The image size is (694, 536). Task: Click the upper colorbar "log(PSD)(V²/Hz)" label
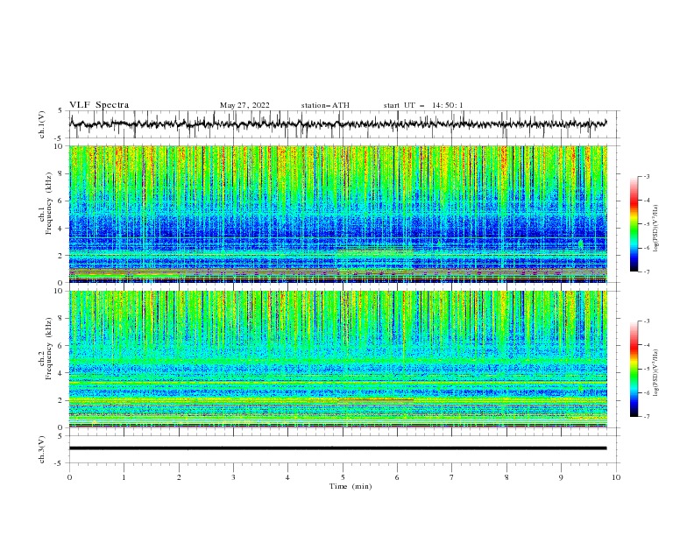[x=656, y=229]
